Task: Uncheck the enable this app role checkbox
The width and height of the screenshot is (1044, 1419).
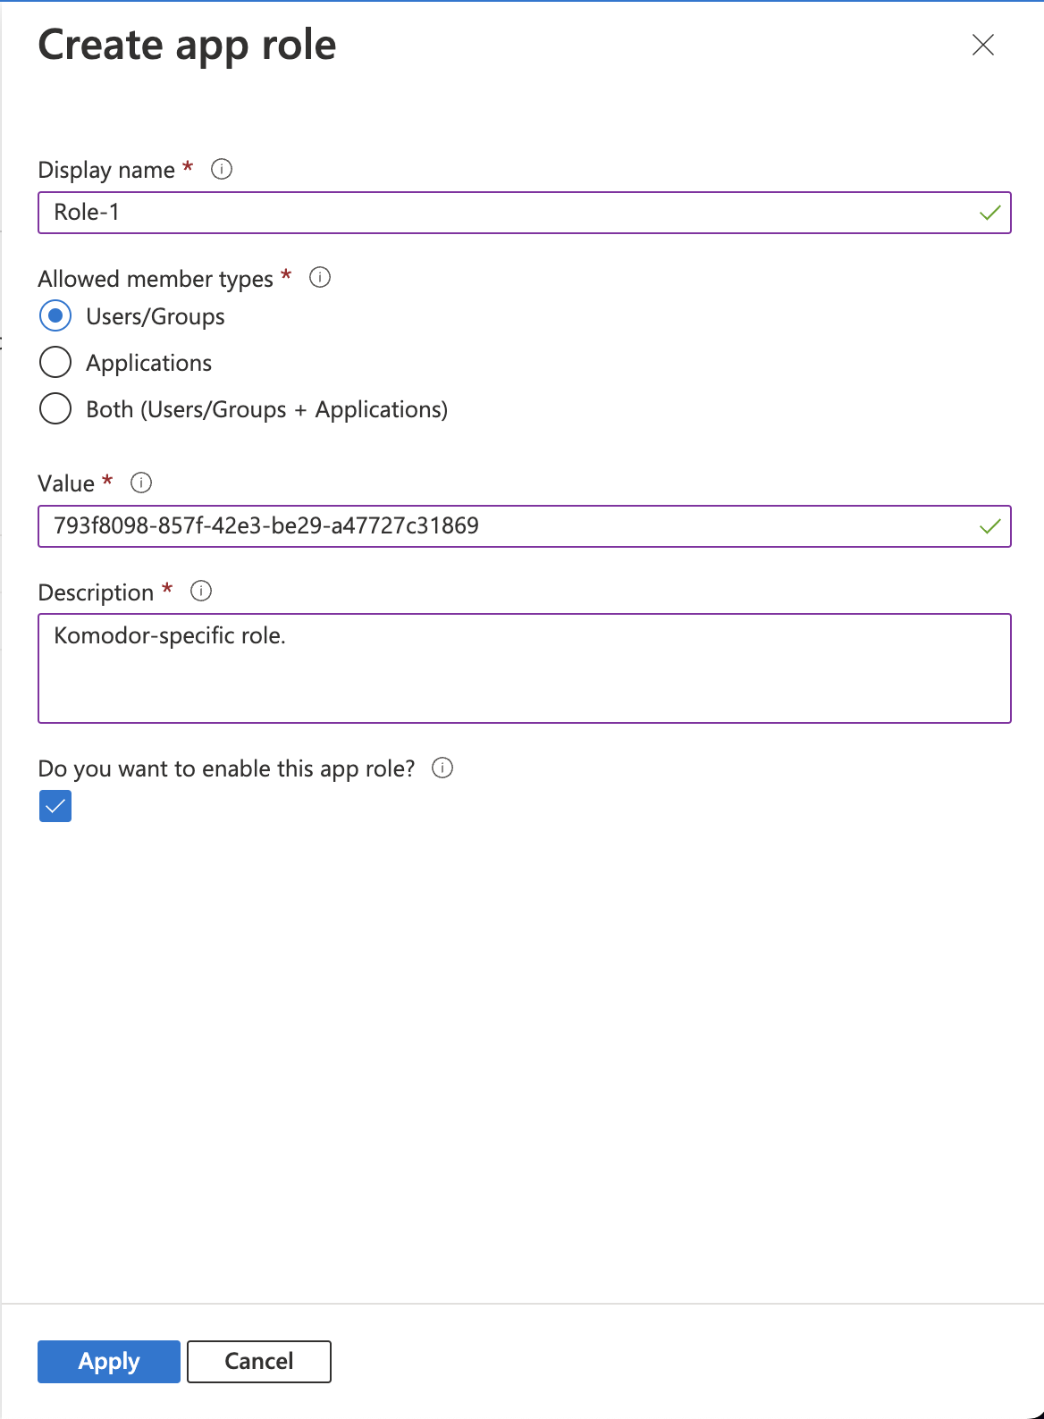Action: coord(55,806)
